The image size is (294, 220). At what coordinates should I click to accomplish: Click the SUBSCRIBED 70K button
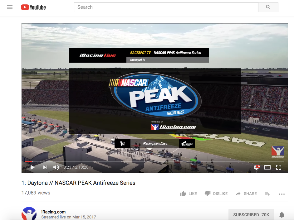point(251,215)
